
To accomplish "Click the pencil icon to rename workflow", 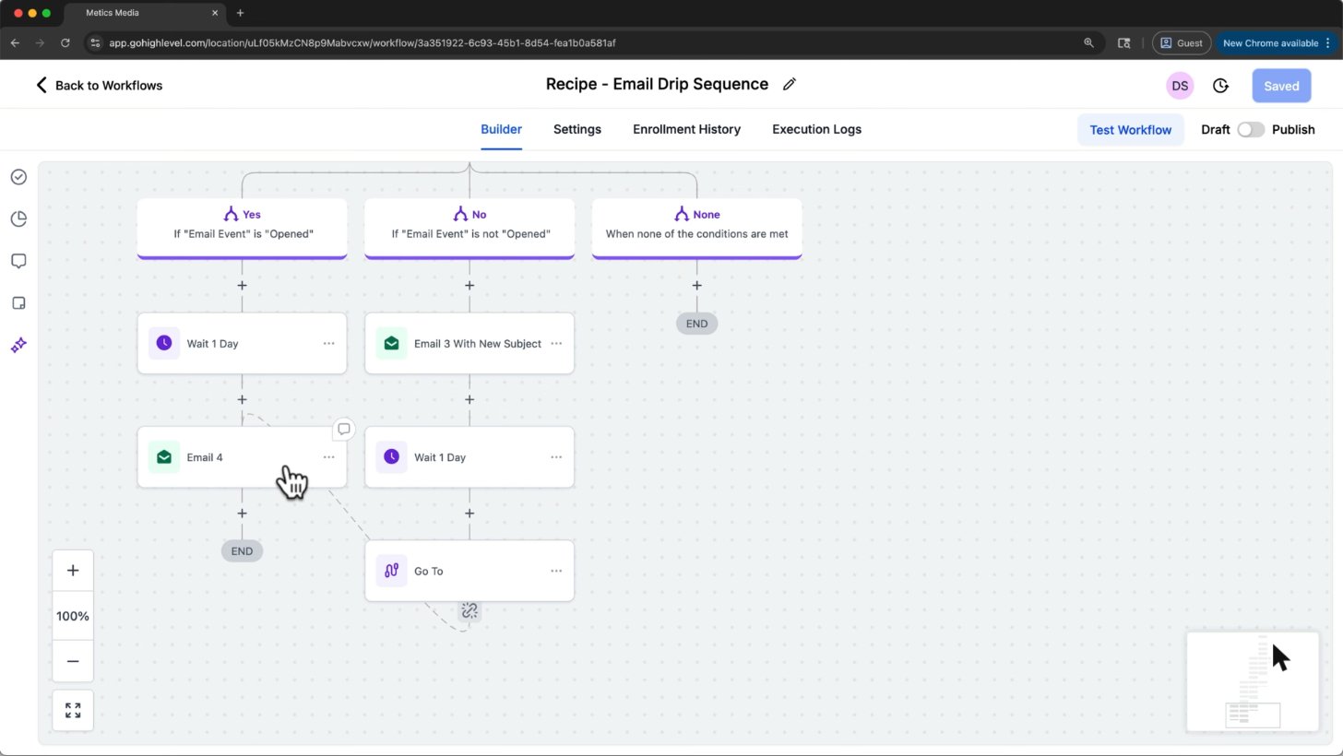I will [789, 85].
